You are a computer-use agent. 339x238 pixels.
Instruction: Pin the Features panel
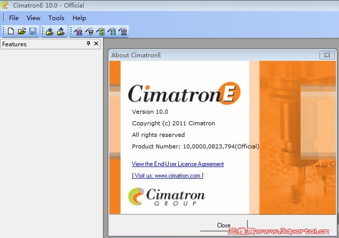(88, 43)
